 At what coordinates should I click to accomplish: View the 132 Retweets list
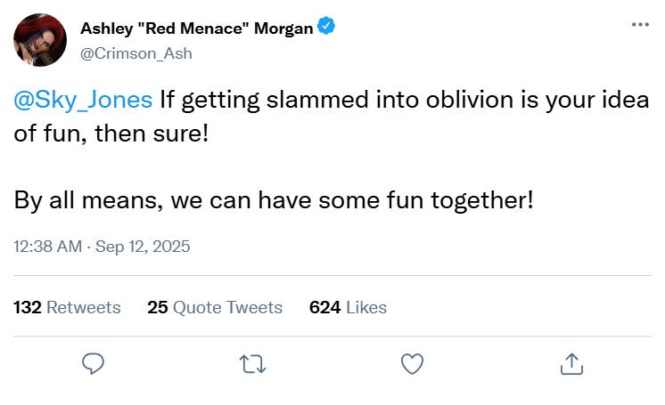click(67, 307)
